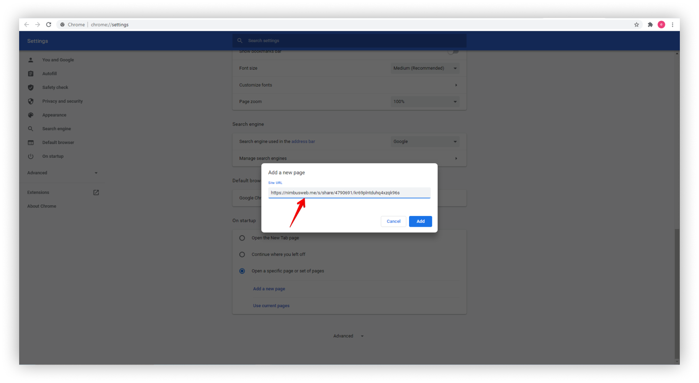
Task: Click the You and Google person icon
Action: (31, 60)
